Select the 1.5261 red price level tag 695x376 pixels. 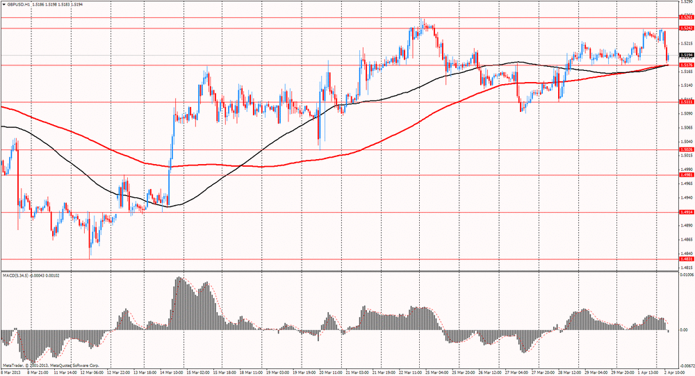[x=686, y=18]
